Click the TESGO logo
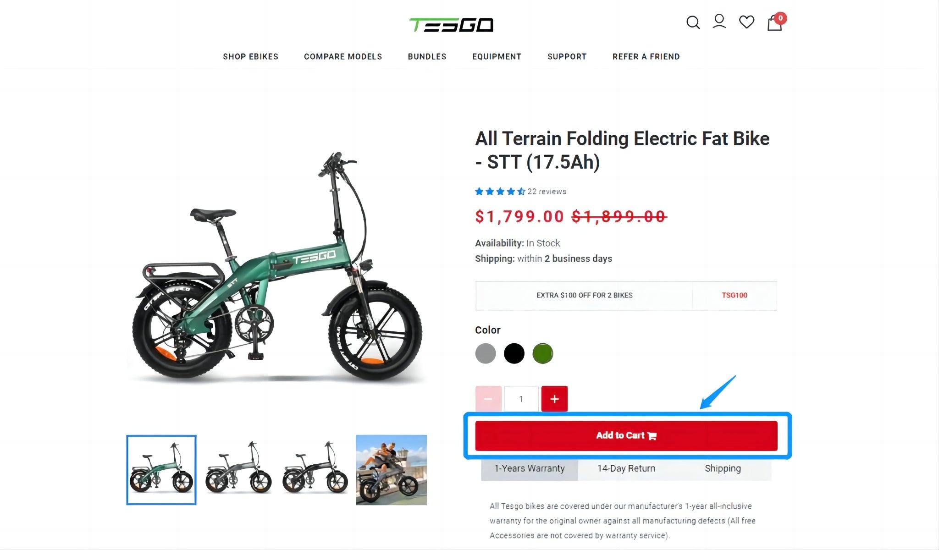 click(x=451, y=25)
